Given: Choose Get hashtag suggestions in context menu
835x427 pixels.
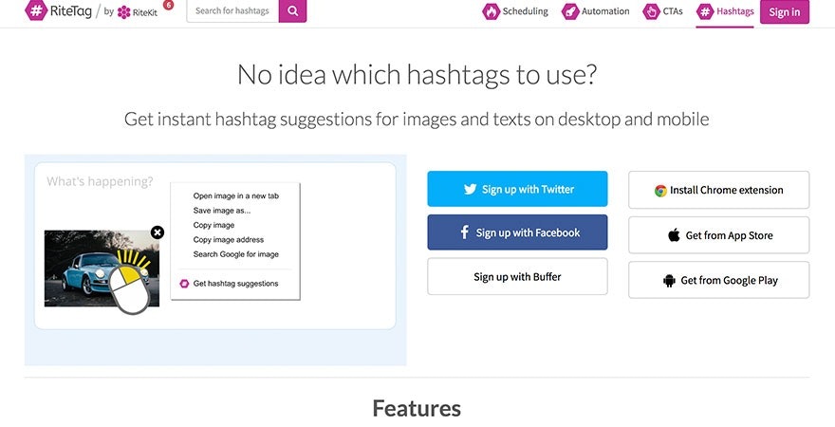Looking at the screenshot, I should (x=235, y=284).
